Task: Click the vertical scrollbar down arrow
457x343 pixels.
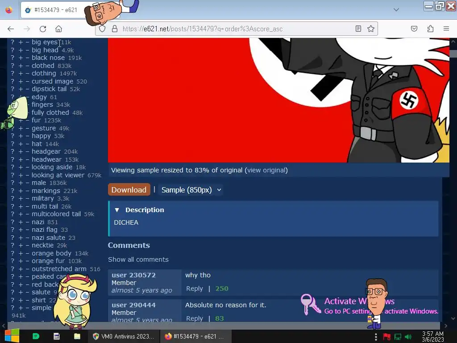Action: point(453,319)
